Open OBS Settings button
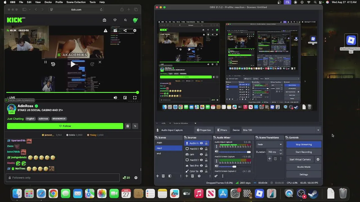This screenshot has width=360, height=202. (x=304, y=174)
